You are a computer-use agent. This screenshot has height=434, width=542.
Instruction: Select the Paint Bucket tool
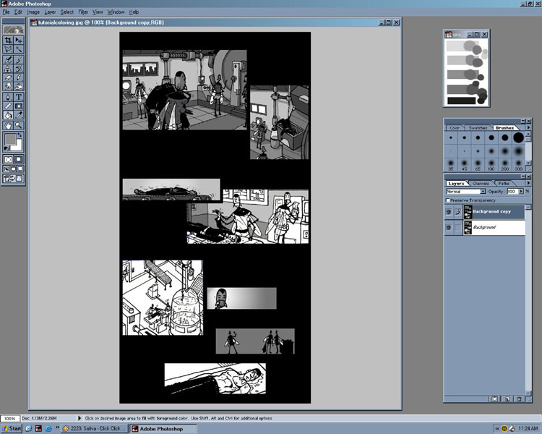pos(8,115)
